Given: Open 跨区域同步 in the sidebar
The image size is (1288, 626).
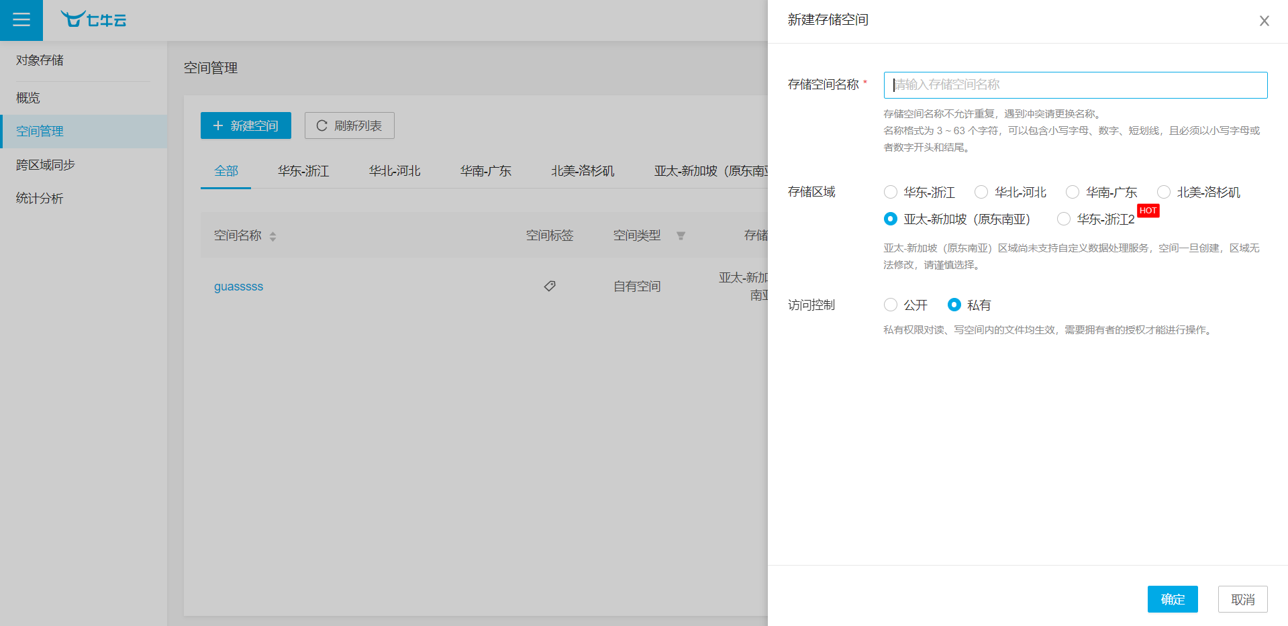Looking at the screenshot, I should click(x=46, y=165).
